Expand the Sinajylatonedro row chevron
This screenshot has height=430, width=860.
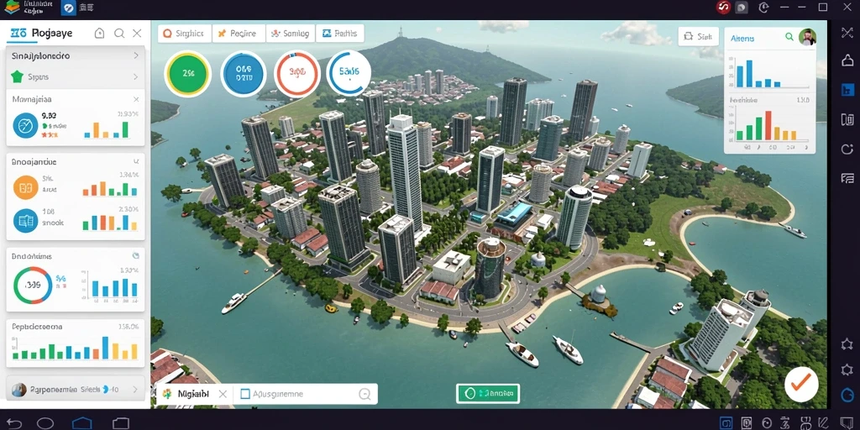(x=136, y=56)
